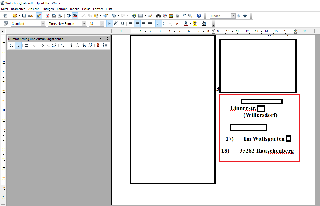The image size is (320, 206).
Task: Open the Finden search history dropdown
Action: coord(233,16)
